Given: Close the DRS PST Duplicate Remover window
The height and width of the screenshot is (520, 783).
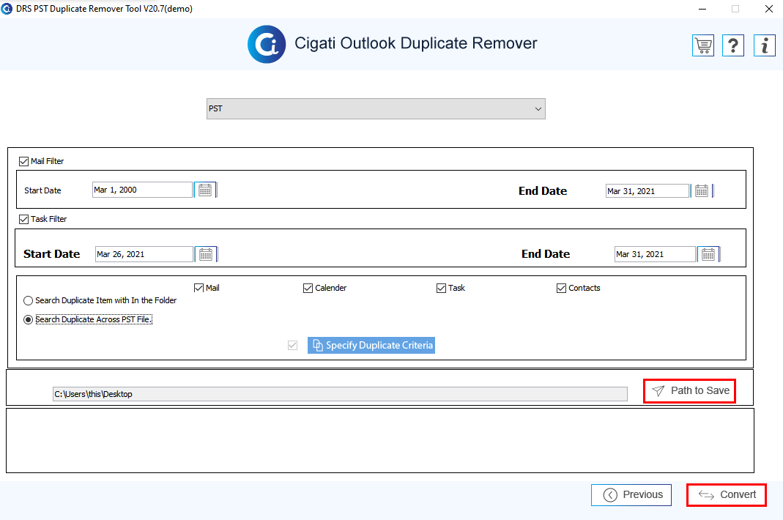Looking at the screenshot, I should [769, 9].
